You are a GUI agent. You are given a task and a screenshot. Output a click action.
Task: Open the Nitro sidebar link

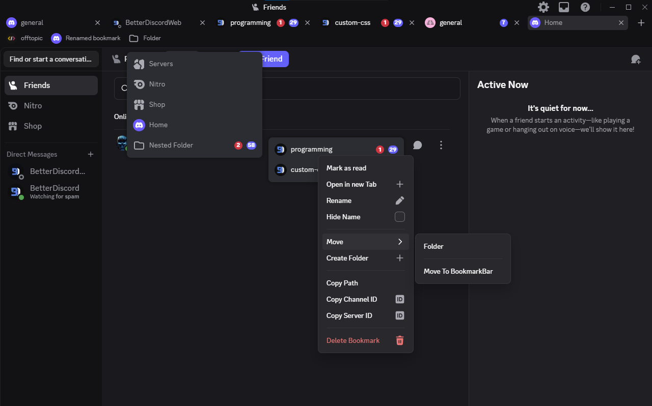pyautogui.click(x=33, y=106)
